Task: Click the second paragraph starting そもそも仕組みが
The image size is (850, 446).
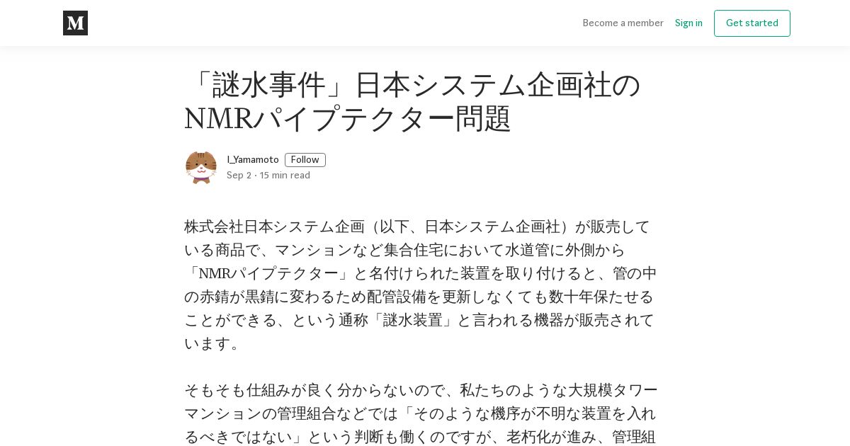Action: tap(421, 413)
